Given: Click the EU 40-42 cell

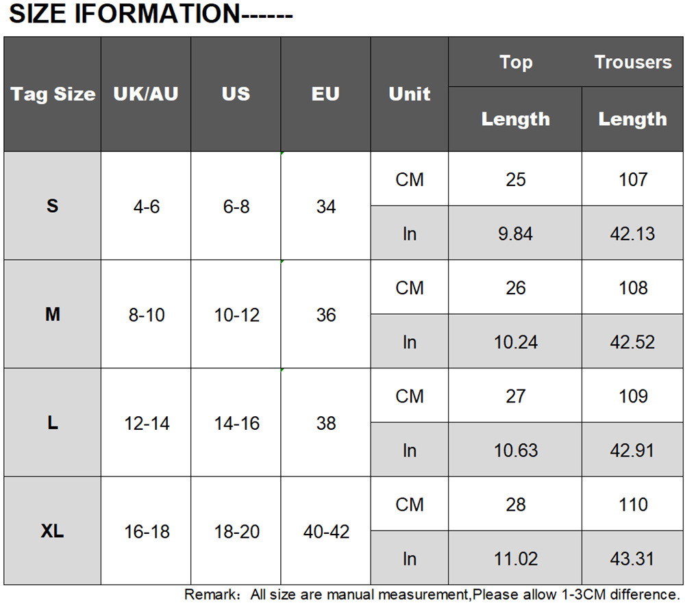Looking at the screenshot, I should (x=326, y=532).
